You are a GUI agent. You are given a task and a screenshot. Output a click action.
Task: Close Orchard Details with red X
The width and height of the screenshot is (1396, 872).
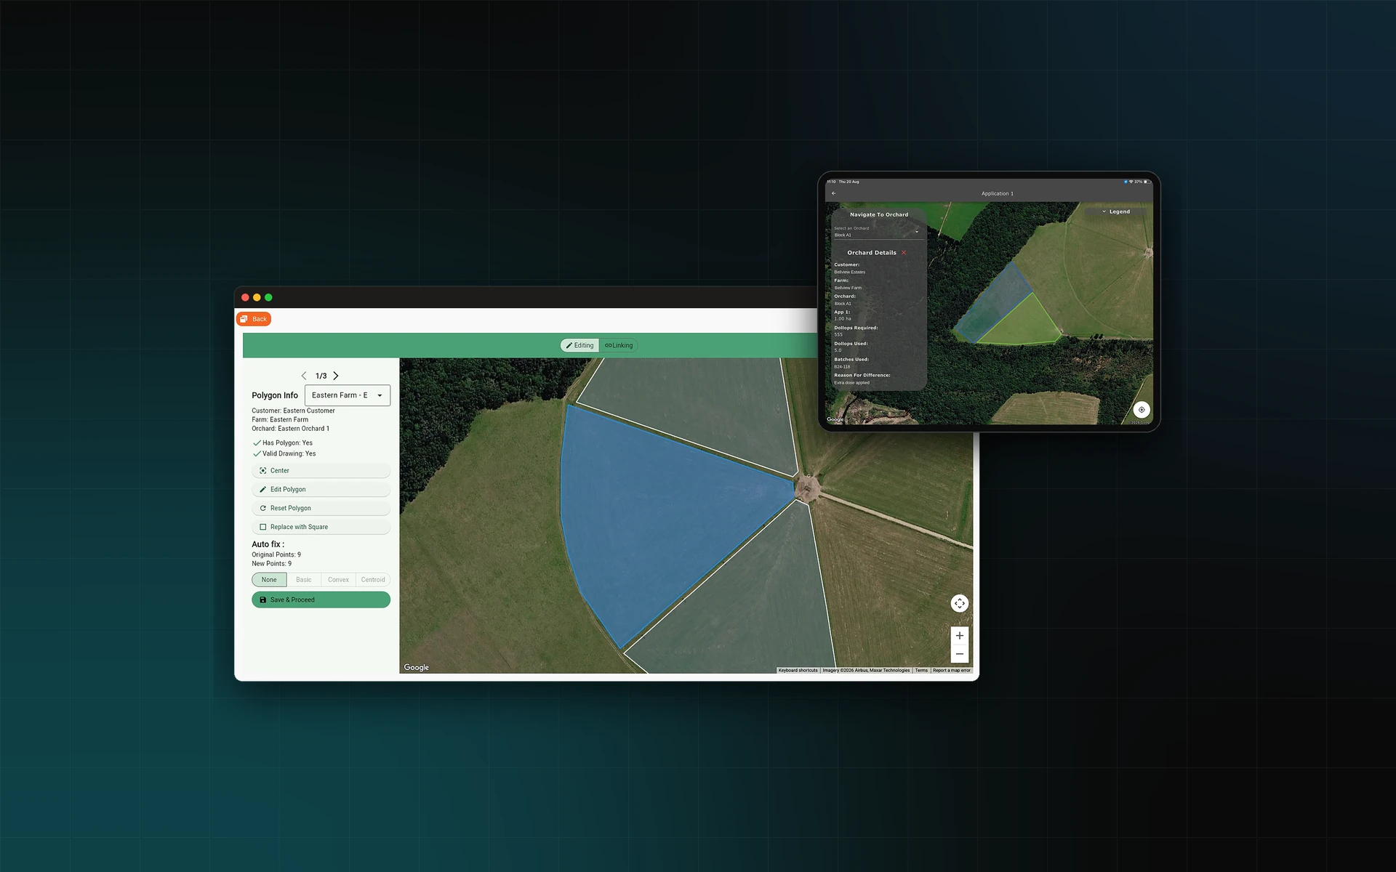pyautogui.click(x=904, y=253)
